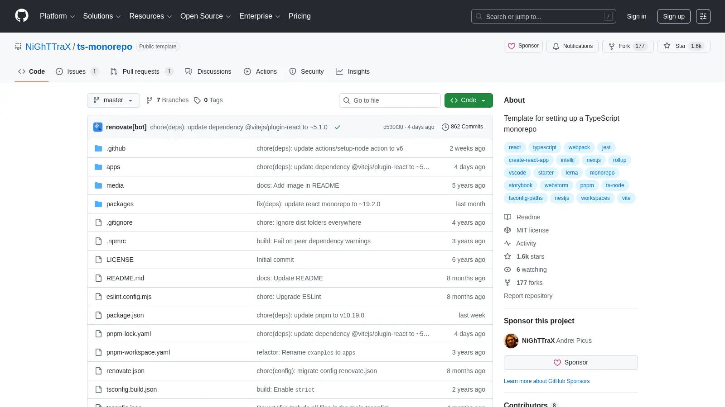Click the scale icon beside MIT license

click(507, 230)
